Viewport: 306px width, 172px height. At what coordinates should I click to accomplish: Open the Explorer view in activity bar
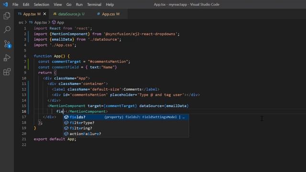[x=7, y=16]
